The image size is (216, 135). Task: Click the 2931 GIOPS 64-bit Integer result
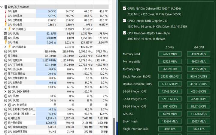170,106
